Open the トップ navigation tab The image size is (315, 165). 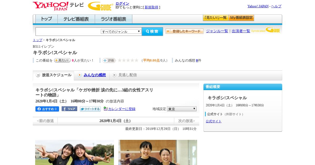[46, 19]
